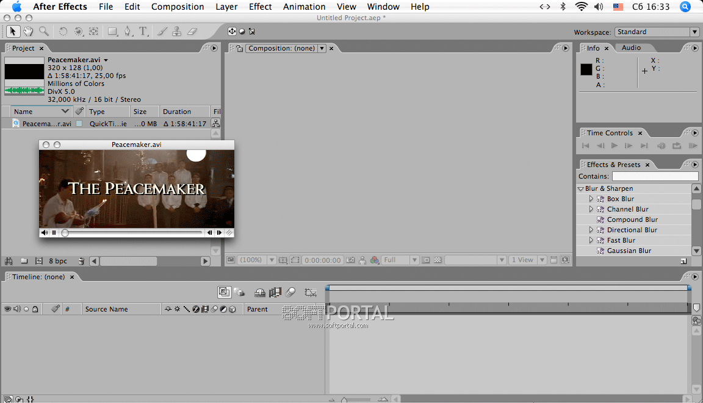Open Spotlight search in menu bar
This screenshot has width=703, height=403.
[685, 7]
